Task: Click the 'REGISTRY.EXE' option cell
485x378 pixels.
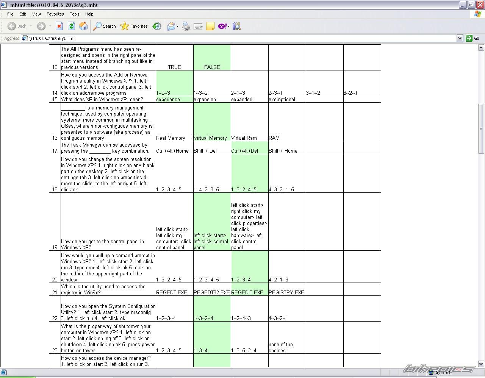Action: coord(287,289)
